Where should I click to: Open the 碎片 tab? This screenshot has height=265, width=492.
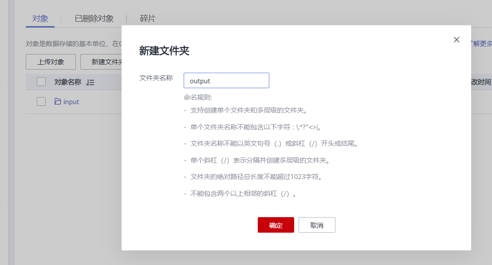pyautogui.click(x=147, y=19)
